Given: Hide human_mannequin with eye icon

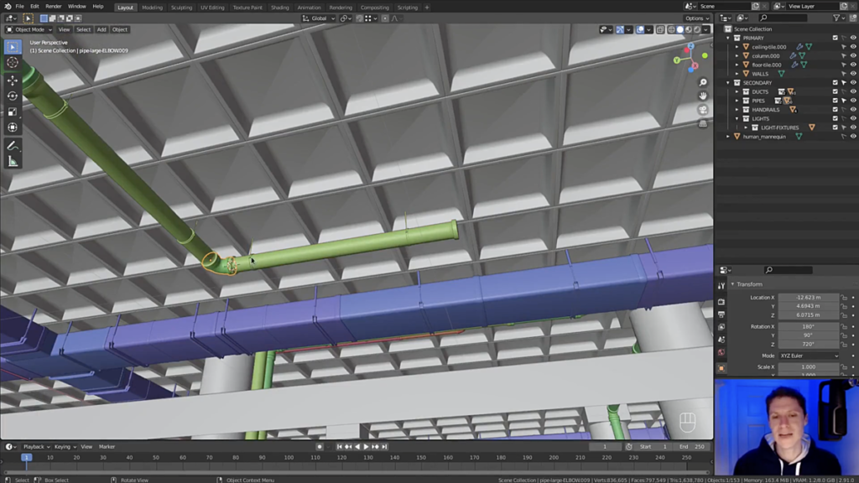Looking at the screenshot, I should tap(853, 137).
